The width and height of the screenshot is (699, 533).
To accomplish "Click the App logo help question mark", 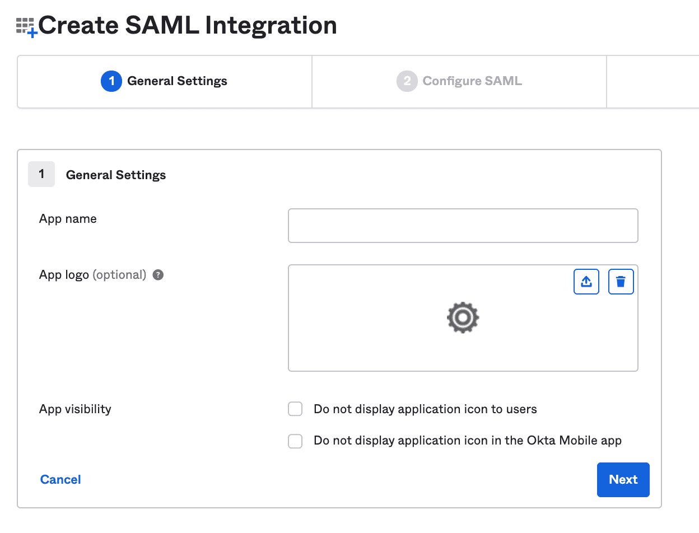I will pos(157,274).
